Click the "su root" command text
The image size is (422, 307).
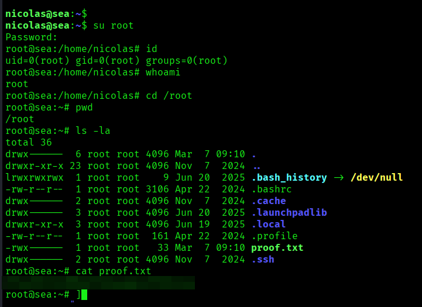coord(114,25)
